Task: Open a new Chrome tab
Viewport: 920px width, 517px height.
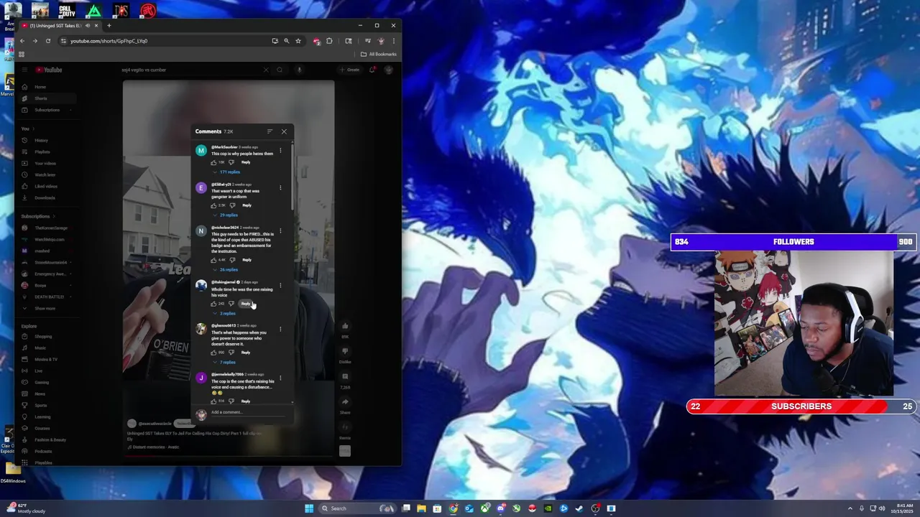Action: pos(109,26)
